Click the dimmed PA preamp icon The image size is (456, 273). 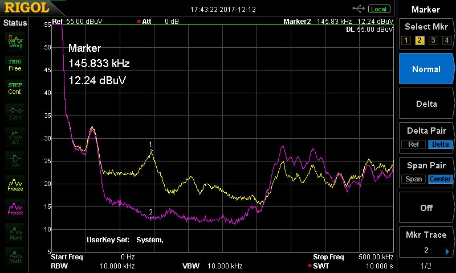(x=15, y=161)
